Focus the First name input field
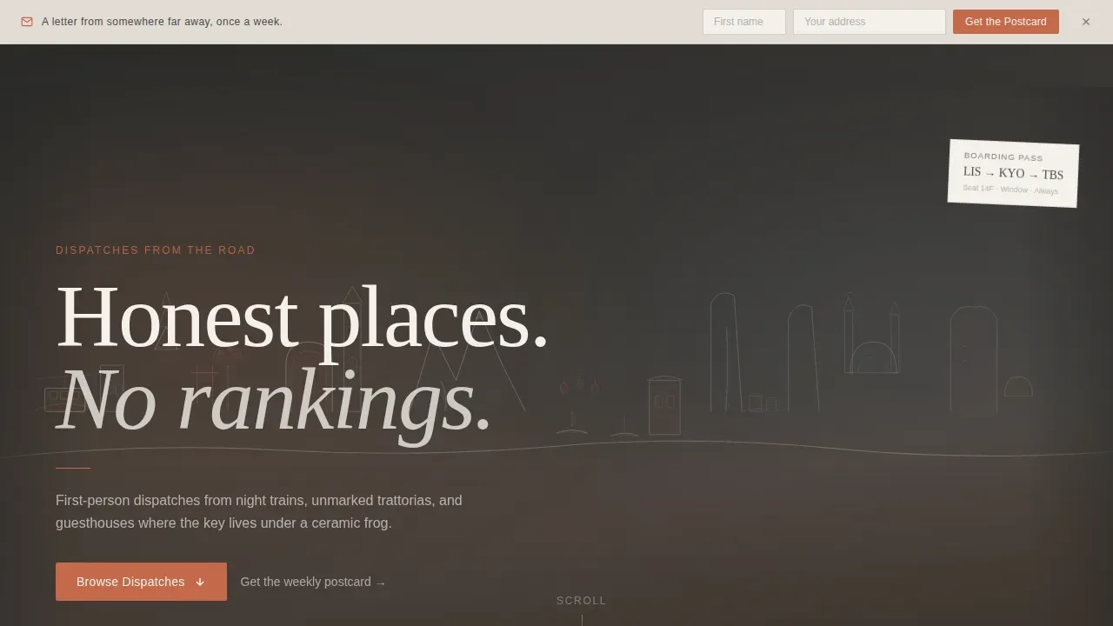Screen dimensions: 1113x626 tap(744, 22)
